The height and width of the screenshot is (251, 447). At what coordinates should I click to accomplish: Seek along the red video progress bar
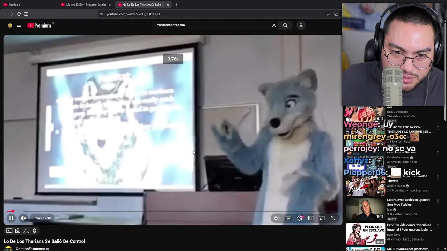[x=173, y=211]
